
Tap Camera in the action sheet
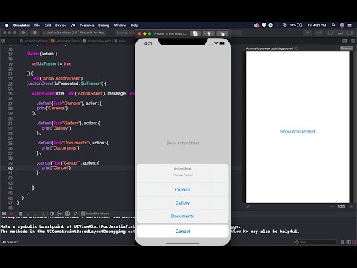(x=182, y=190)
